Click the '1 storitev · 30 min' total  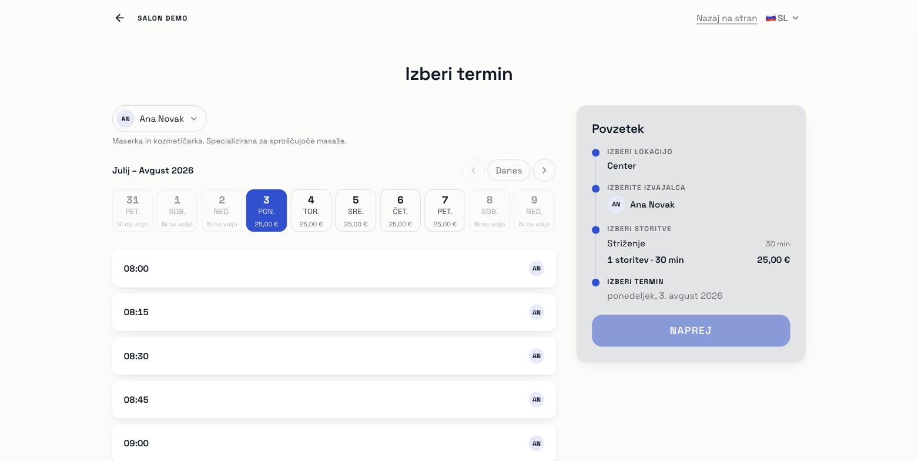[x=645, y=260]
